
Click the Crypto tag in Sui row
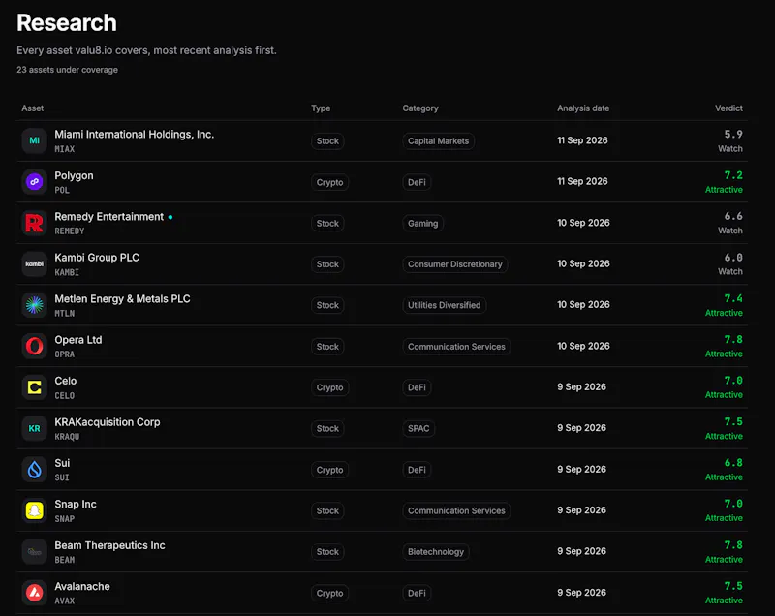[329, 470]
